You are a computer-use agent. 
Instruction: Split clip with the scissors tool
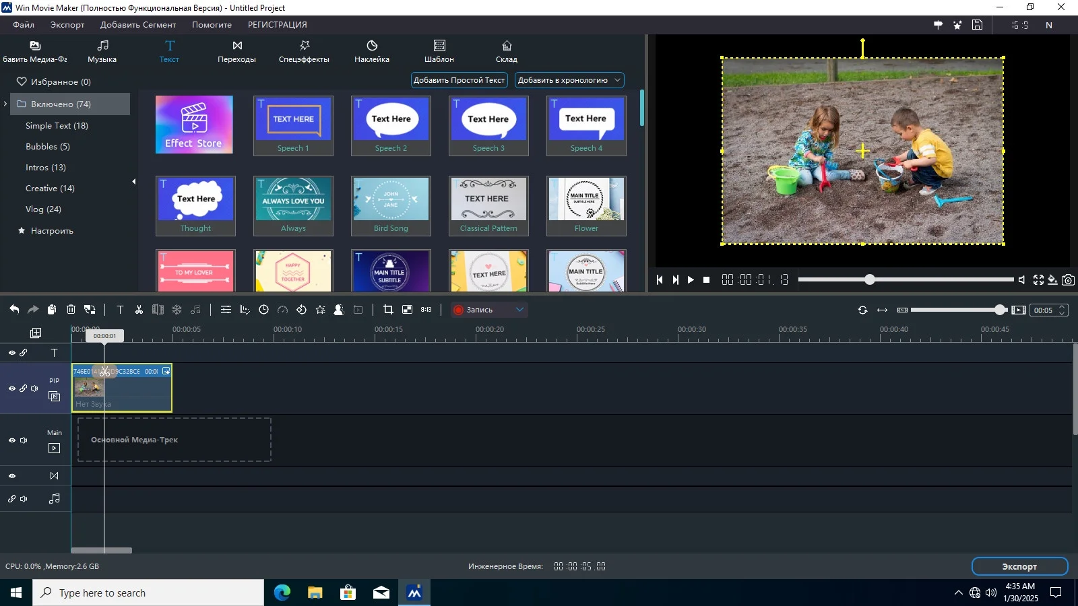[139, 310]
